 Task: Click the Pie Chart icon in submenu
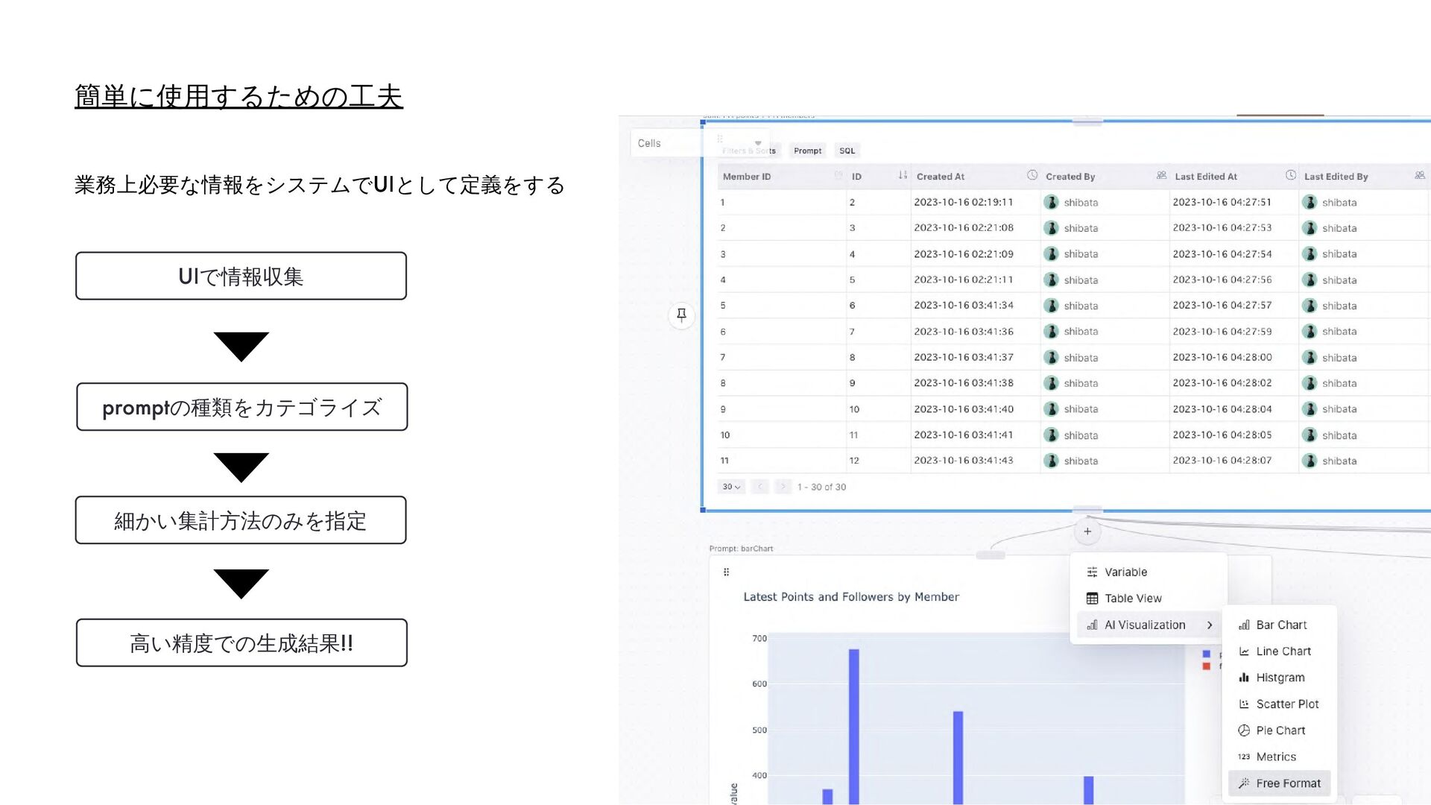(x=1244, y=730)
